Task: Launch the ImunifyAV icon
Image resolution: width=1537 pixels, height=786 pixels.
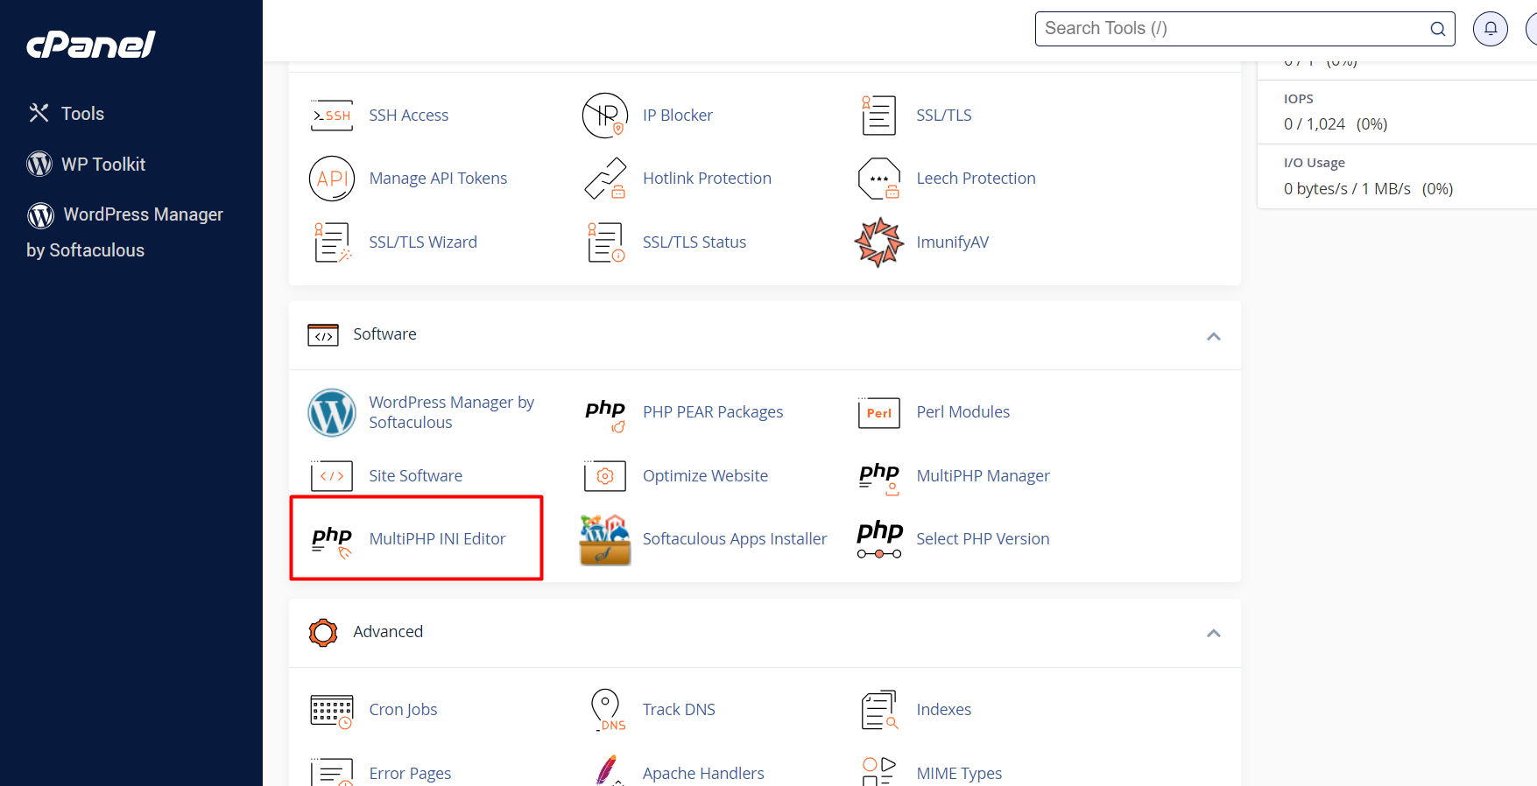Action: click(x=879, y=242)
